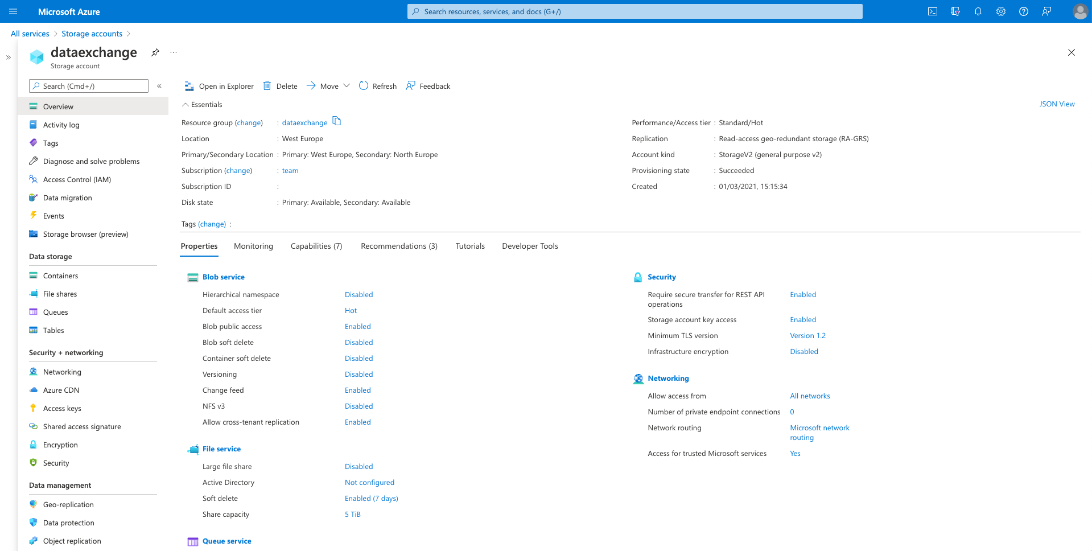This screenshot has height=551, width=1092.
Task: Pin dataexchange to dashboard
Action: point(155,52)
